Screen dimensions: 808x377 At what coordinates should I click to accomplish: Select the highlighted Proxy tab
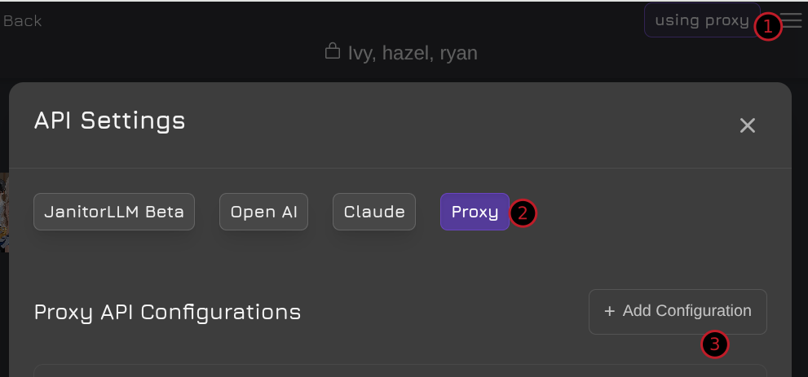pos(475,212)
